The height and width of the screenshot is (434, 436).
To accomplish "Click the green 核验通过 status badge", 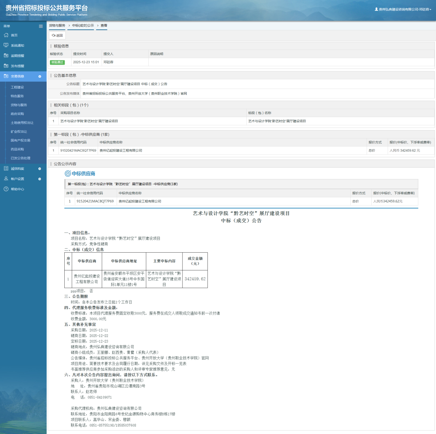I will (x=57, y=62).
